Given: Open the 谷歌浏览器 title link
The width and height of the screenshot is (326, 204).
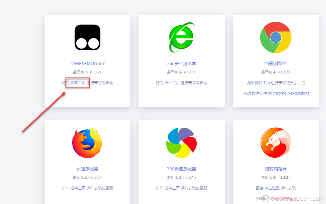Looking at the screenshot, I should [x=276, y=63].
